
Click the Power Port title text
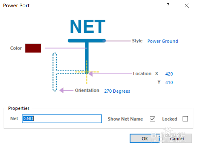(x=16, y=6)
